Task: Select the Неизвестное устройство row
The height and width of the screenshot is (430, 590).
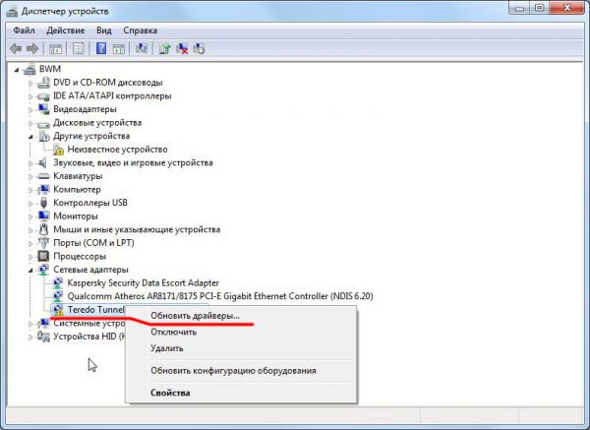Action: (117, 150)
